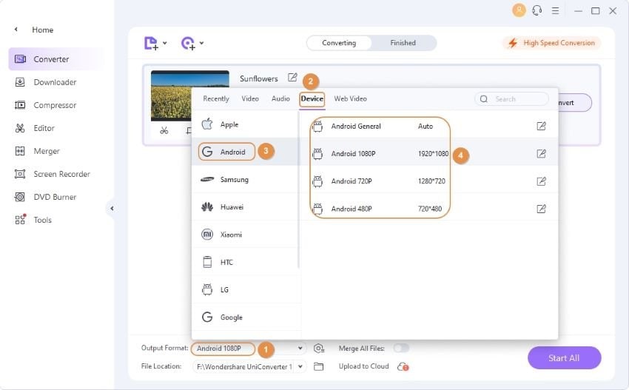The width and height of the screenshot is (629, 390).
Task: Switch to the Converting tab
Action: pos(339,43)
